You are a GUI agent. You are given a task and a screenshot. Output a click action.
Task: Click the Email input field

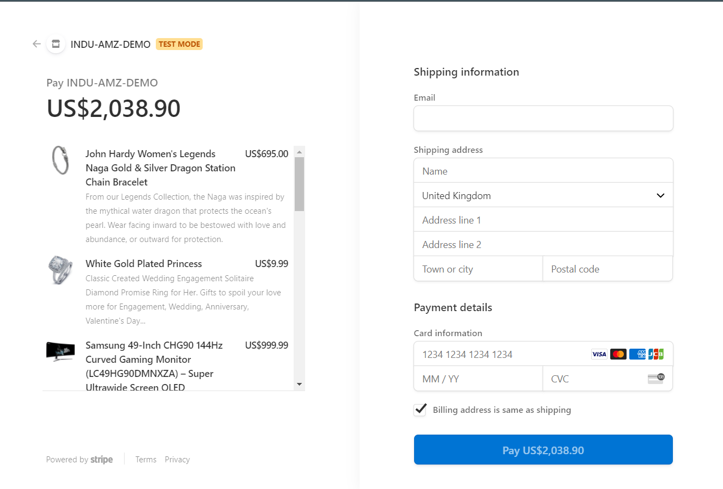pyautogui.click(x=543, y=118)
